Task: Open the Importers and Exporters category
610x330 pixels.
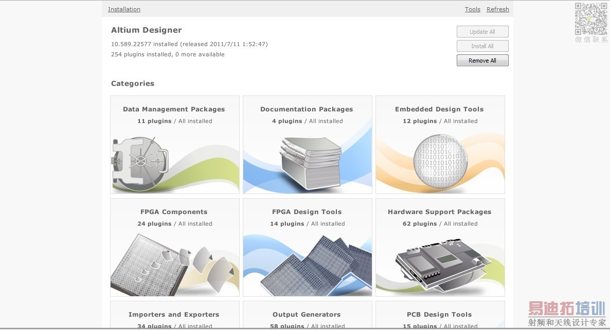Action: coord(175,315)
